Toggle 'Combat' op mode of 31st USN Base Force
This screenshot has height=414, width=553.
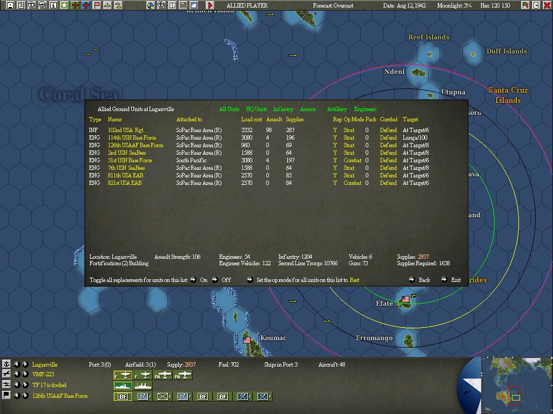click(352, 160)
